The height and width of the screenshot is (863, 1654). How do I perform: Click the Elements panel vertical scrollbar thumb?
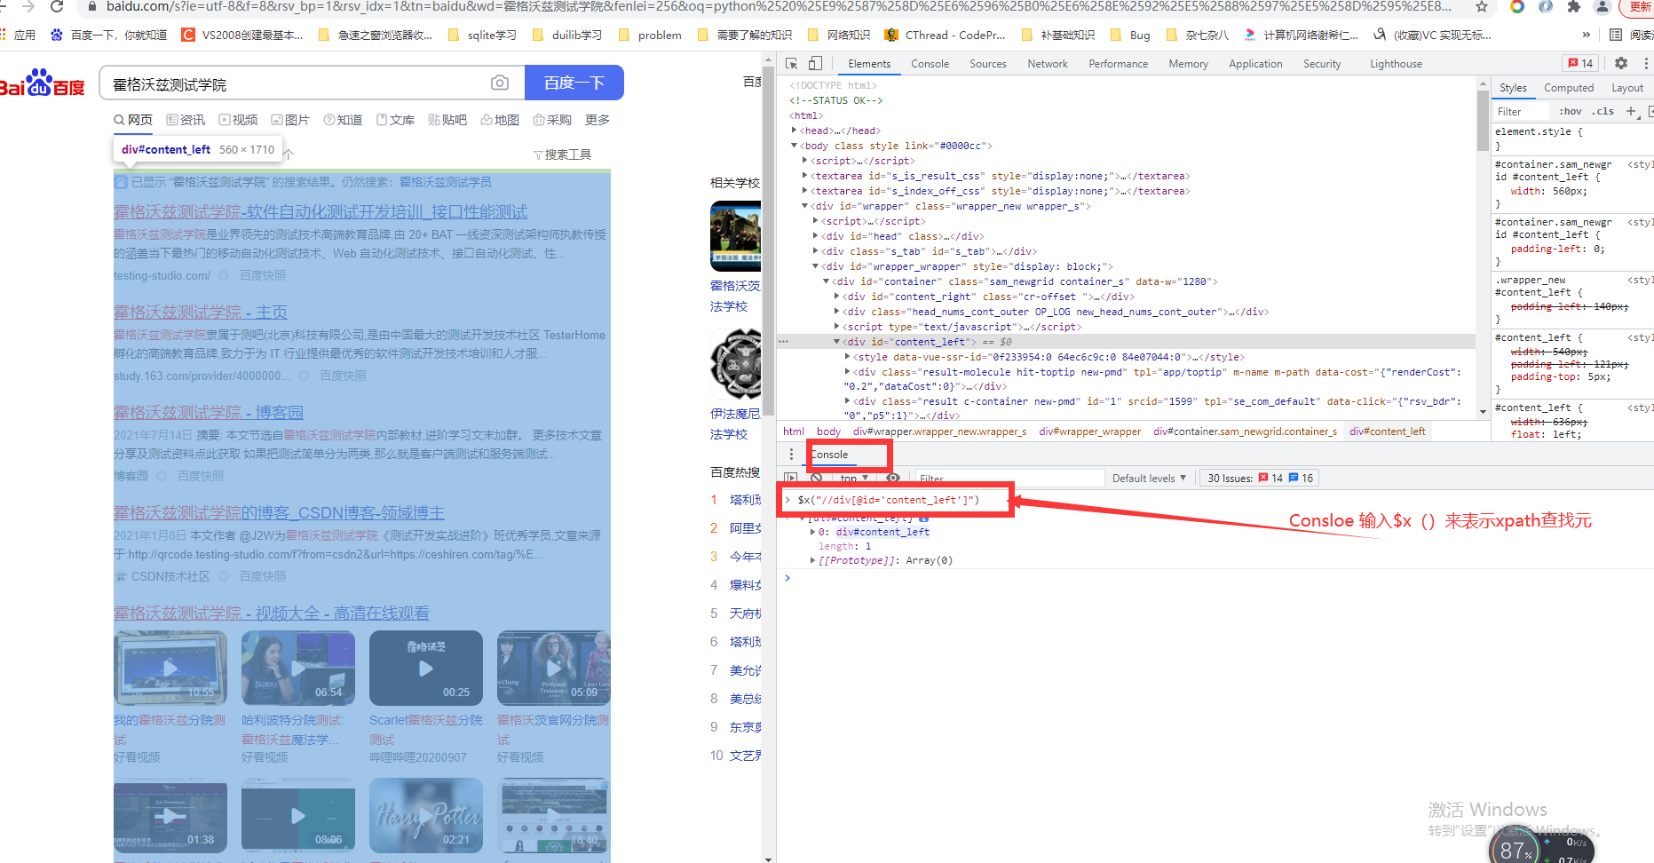pos(1483,119)
